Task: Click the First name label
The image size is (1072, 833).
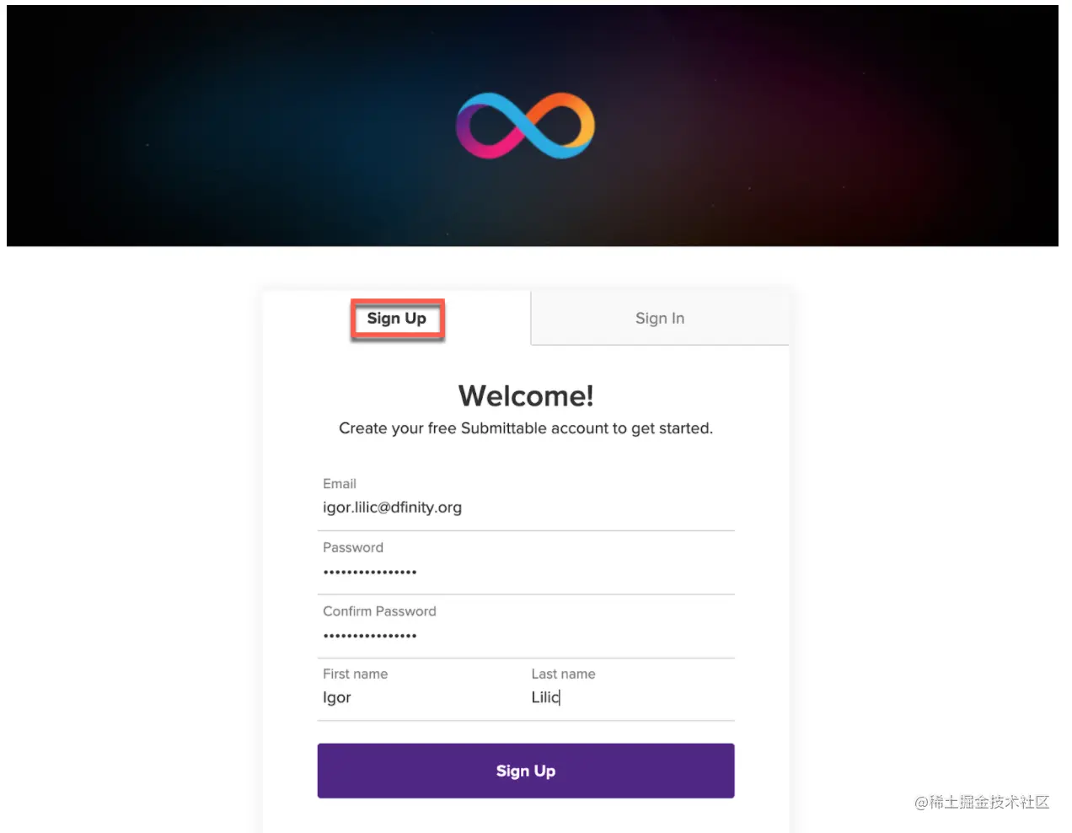Action: pyautogui.click(x=355, y=674)
